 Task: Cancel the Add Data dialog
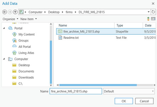[144, 101]
